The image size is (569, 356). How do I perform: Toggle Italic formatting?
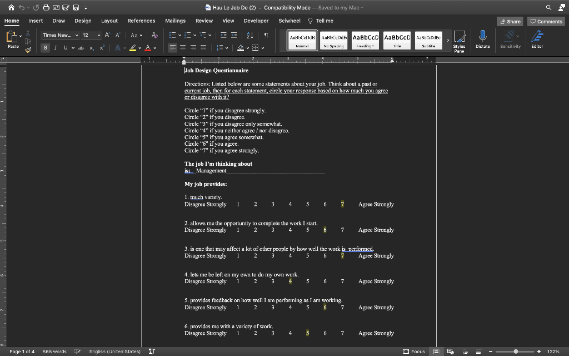click(x=56, y=48)
